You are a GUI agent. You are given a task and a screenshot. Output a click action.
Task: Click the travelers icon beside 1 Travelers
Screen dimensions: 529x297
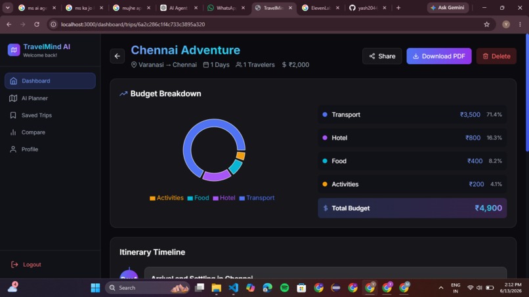tap(238, 65)
